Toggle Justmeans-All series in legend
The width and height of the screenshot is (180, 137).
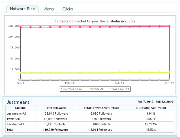tap(72, 89)
